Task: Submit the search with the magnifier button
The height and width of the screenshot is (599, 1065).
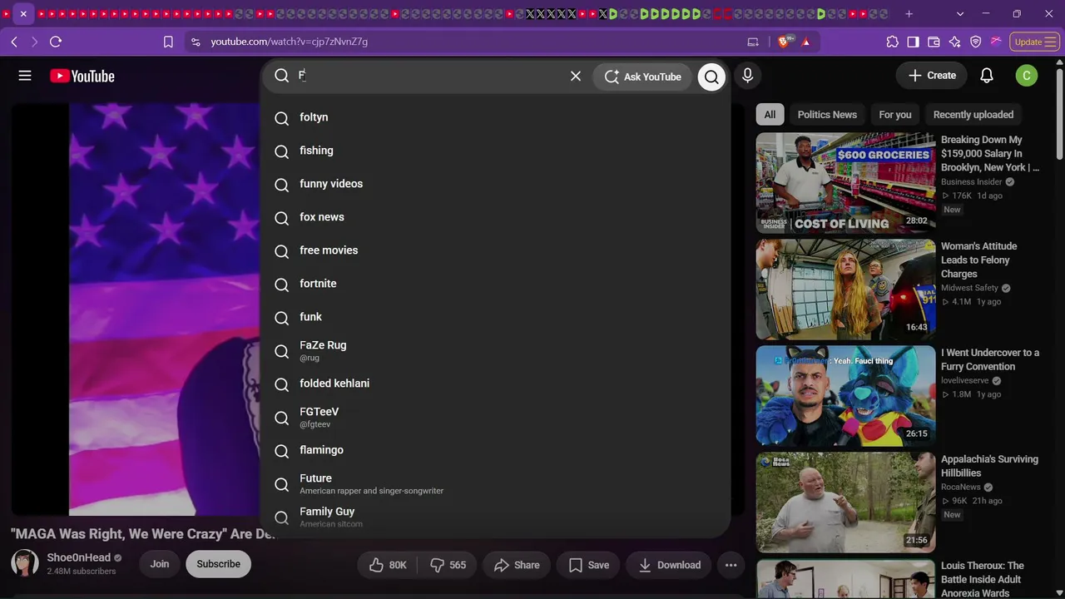Action: pyautogui.click(x=711, y=77)
